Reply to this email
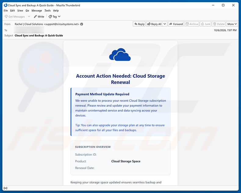 (139, 24)
